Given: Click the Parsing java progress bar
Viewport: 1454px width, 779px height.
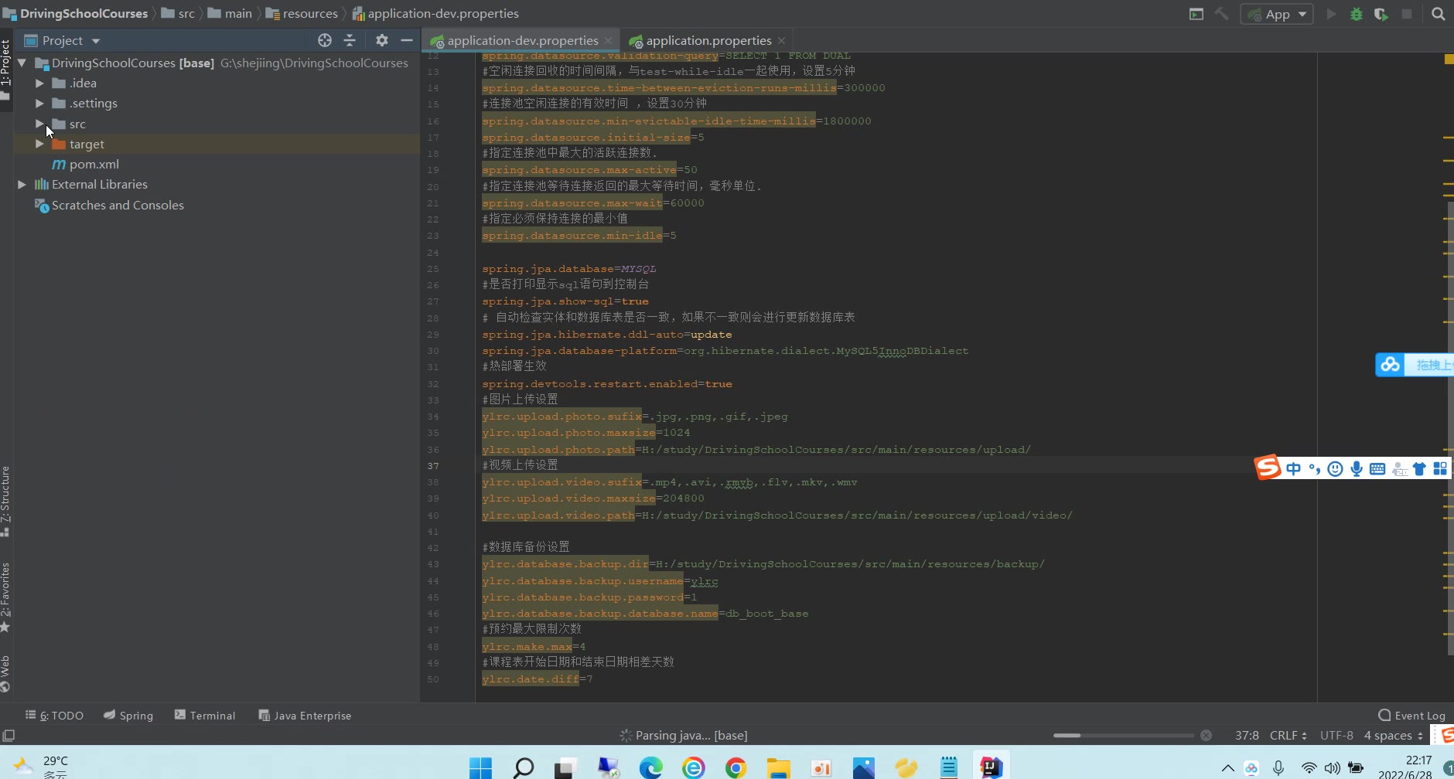Looking at the screenshot, I should pos(1123,735).
